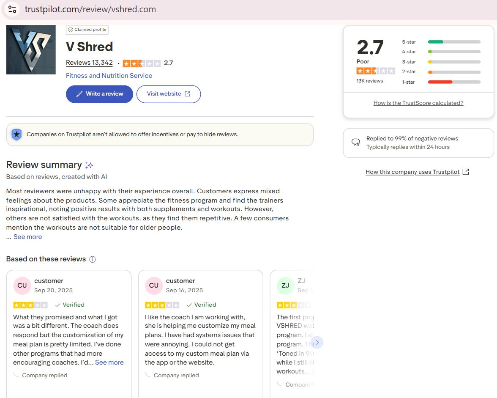Open How is the TrustScore calculated

418,103
